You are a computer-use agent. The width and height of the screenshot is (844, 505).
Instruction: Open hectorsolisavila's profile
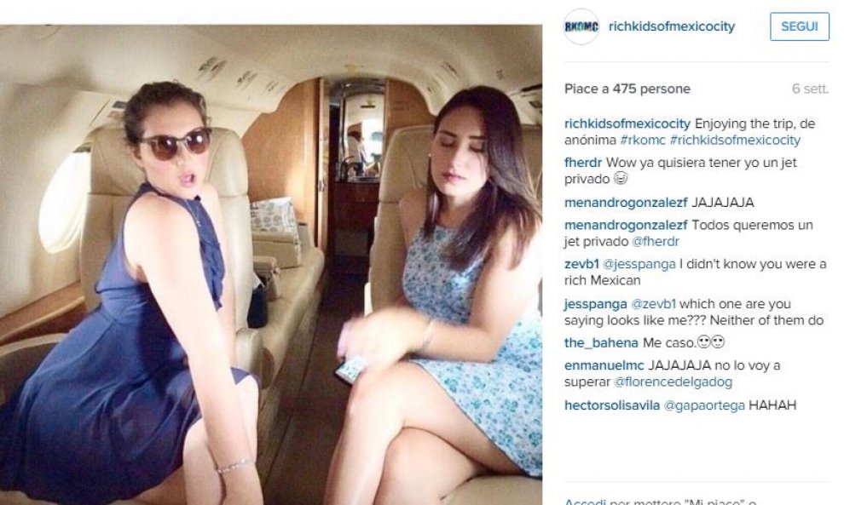coord(612,405)
